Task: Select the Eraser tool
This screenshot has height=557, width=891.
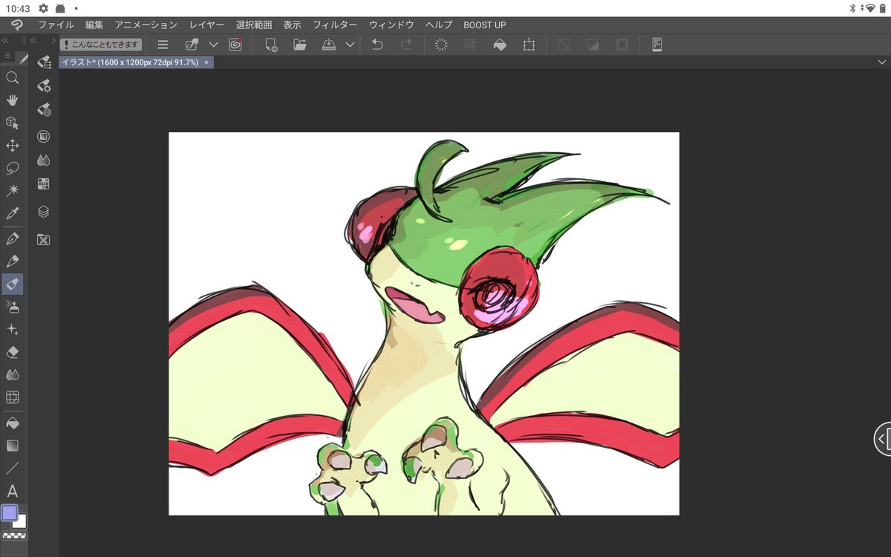Action: [x=12, y=351]
